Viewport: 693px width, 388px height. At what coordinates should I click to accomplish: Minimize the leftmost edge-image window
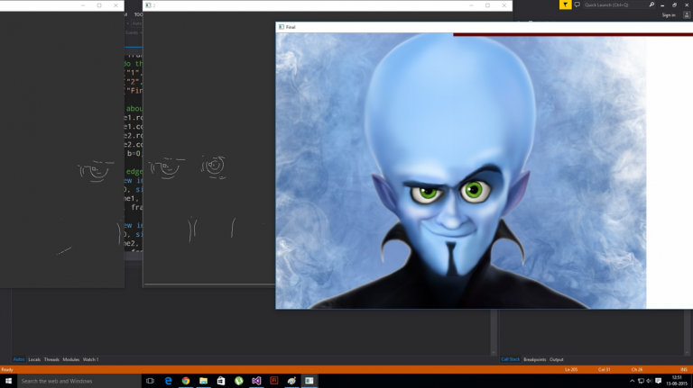83,5
